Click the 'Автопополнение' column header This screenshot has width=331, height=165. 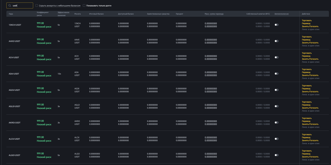(282, 14)
